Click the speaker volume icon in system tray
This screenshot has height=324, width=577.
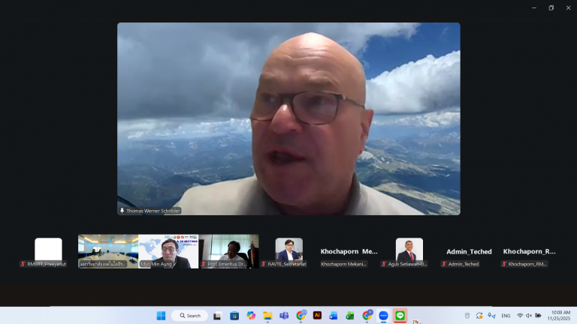coord(529,316)
